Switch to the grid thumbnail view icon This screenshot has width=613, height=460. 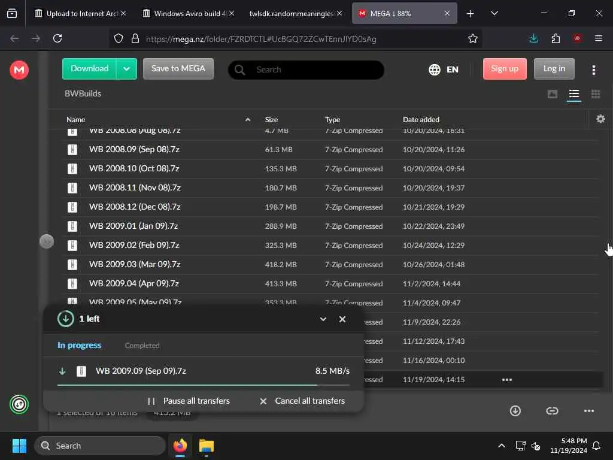[x=596, y=94]
